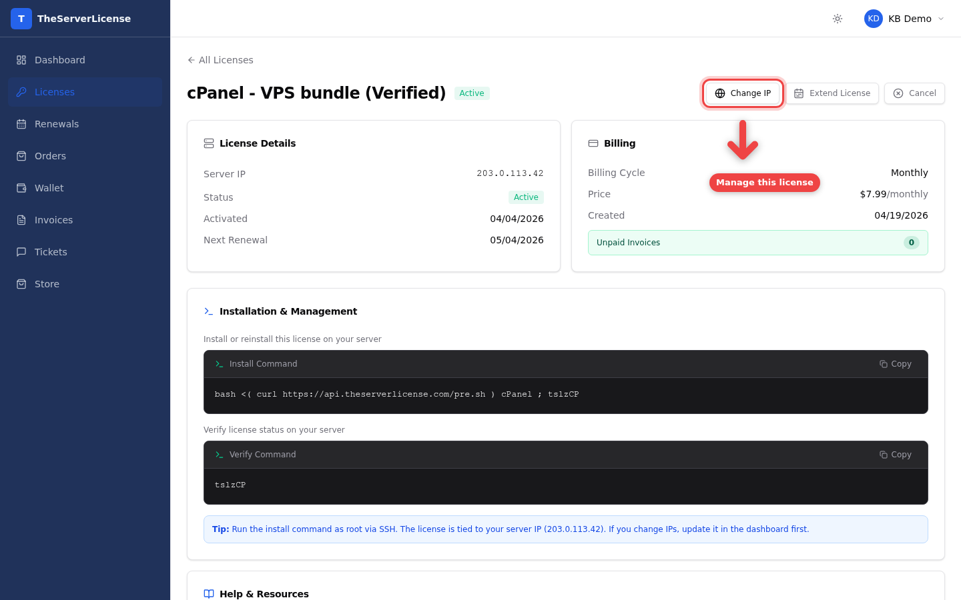Open the Tickets section
This screenshot has height=600, width=961.
point(85,252)
